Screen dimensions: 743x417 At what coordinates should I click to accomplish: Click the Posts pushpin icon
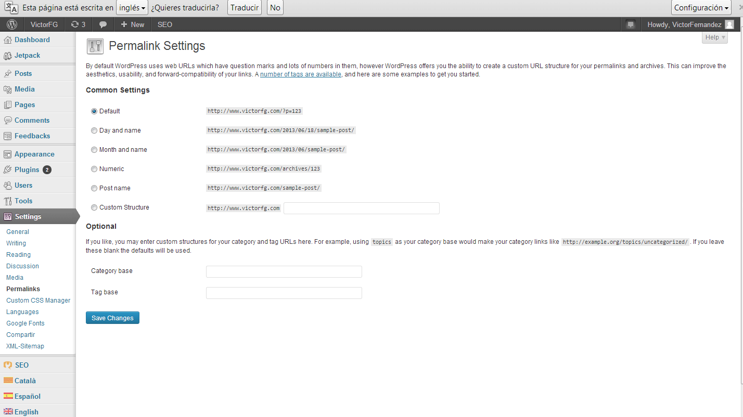[8, 74]
